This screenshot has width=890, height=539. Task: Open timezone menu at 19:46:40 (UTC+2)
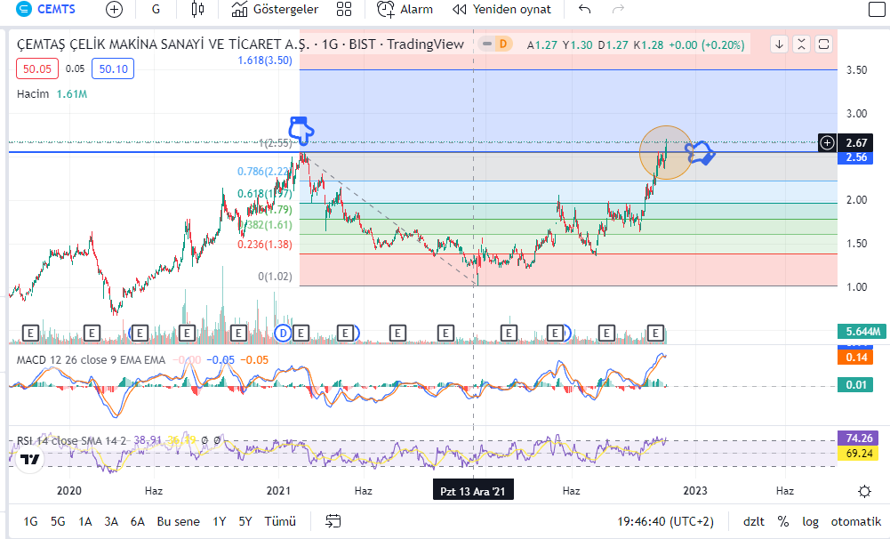pyautogui.click(x=665, y=521)
